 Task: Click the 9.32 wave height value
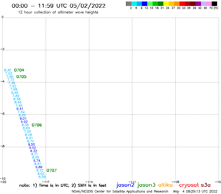(34, 151)
